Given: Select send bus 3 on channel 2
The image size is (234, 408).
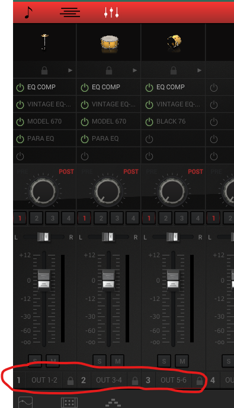Looking at the screenshot, I should [x=117, y=218].
